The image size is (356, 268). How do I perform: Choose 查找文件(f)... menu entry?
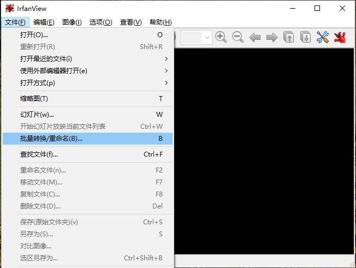[88, 154]
